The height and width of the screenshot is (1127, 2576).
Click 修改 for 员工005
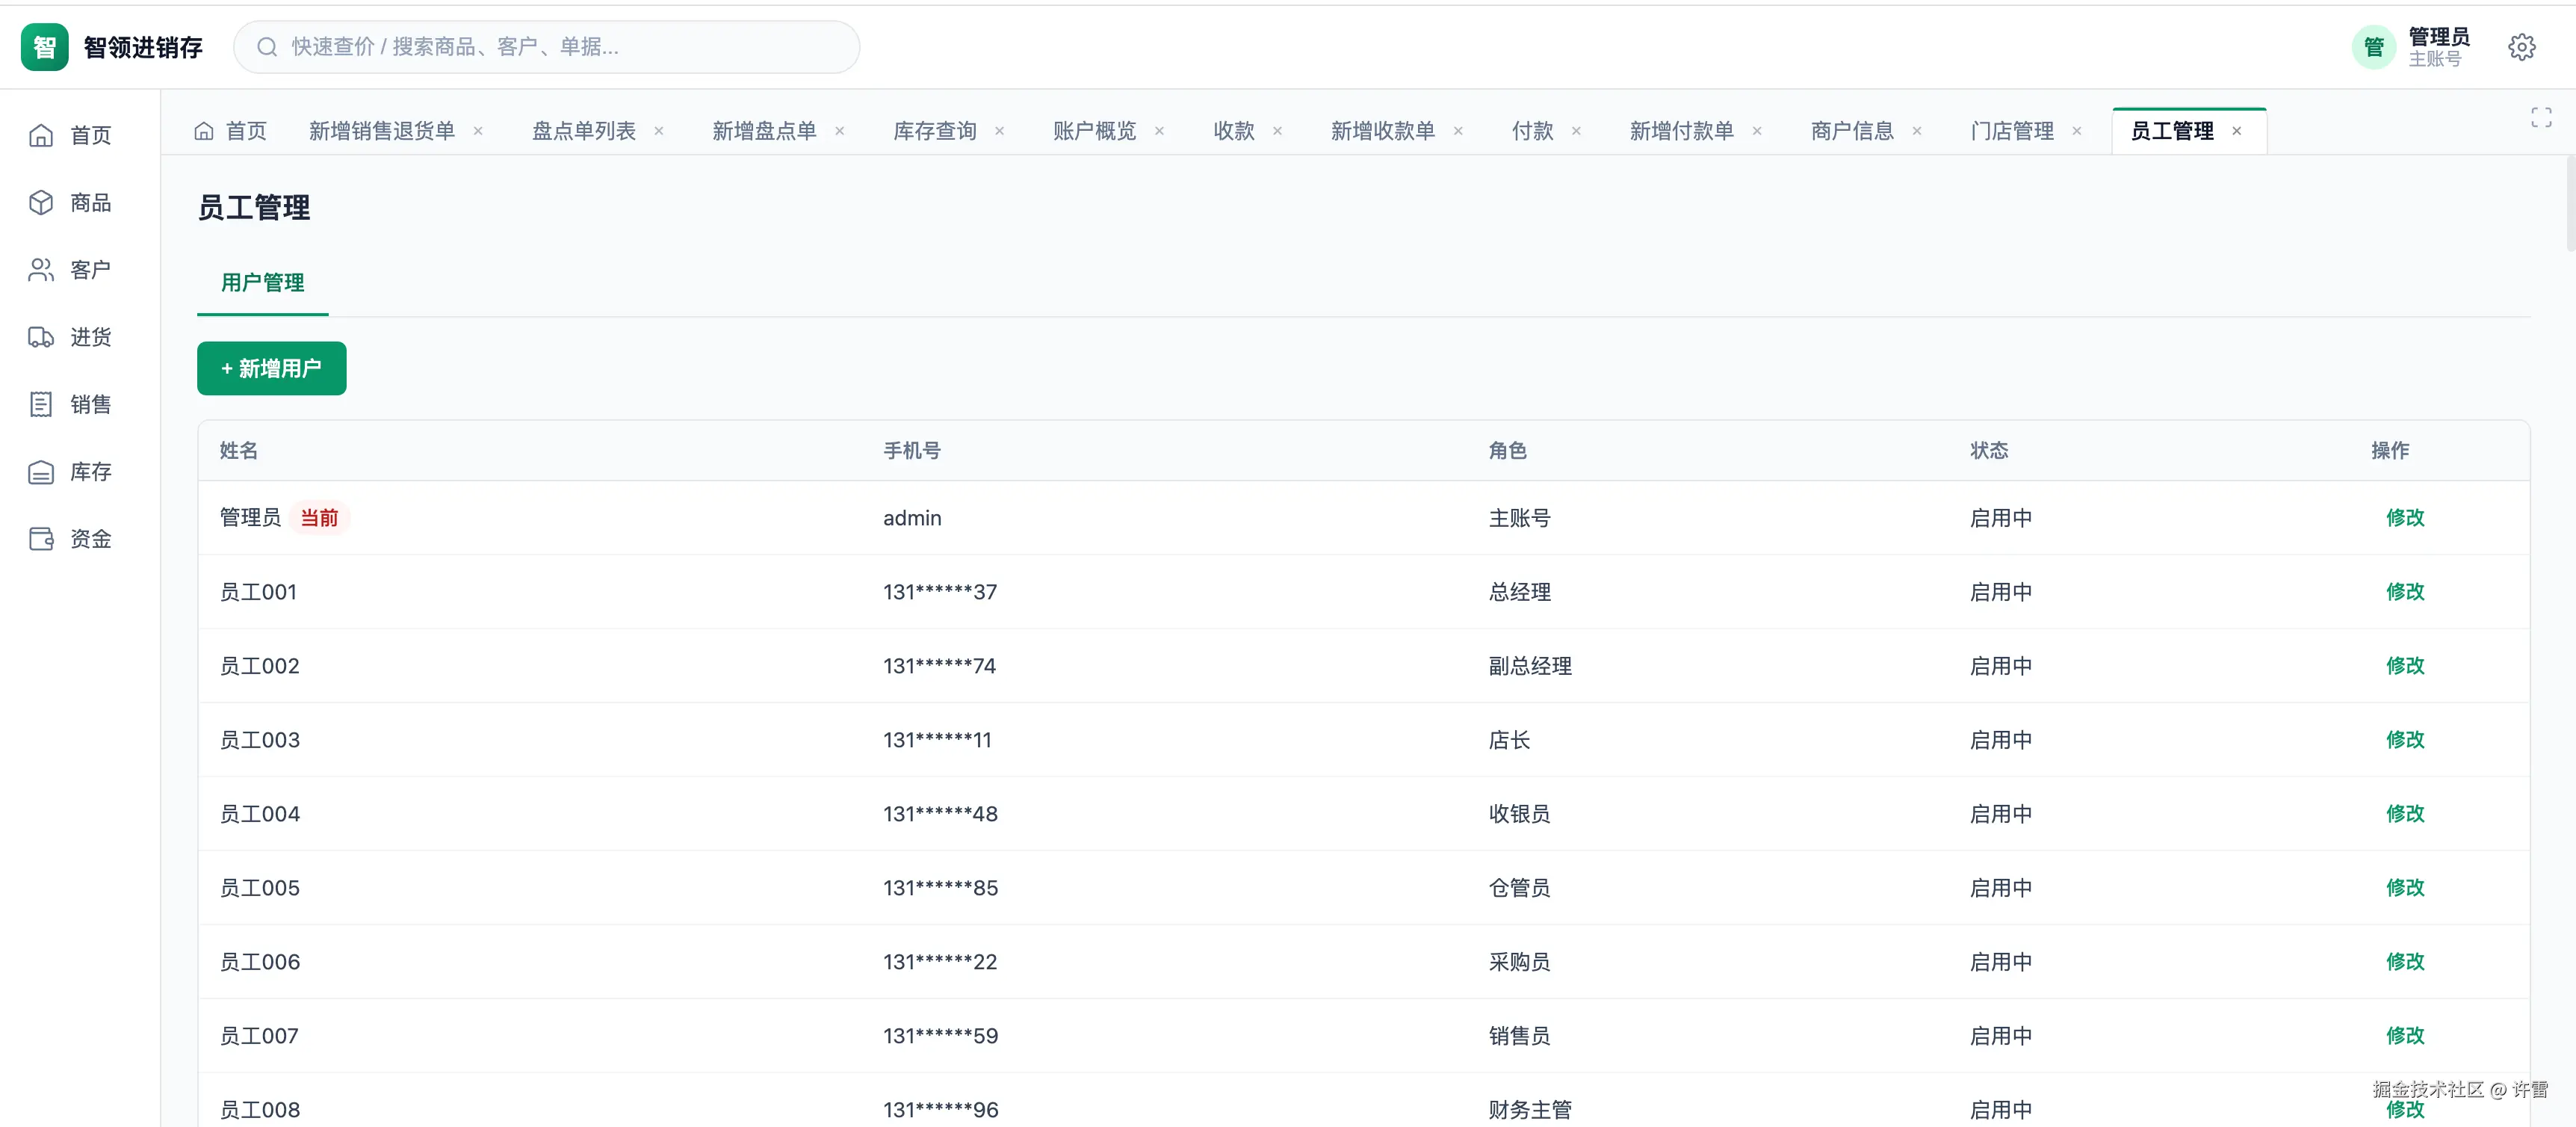pos(2404,888)
